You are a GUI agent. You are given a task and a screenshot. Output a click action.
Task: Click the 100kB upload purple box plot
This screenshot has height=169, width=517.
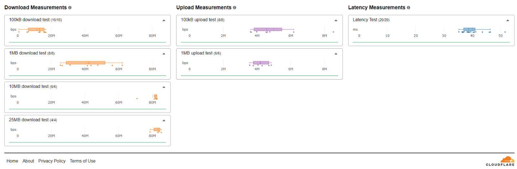pos(268,29)
